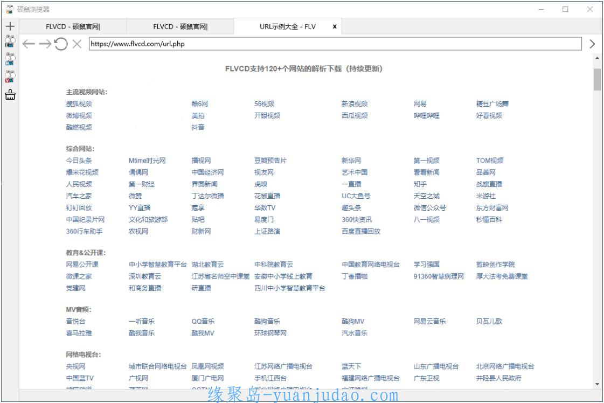Click the sidebar mouse icon with the red V badge
The width and height of the screenshot is (604, 403).
click(10, 77)
